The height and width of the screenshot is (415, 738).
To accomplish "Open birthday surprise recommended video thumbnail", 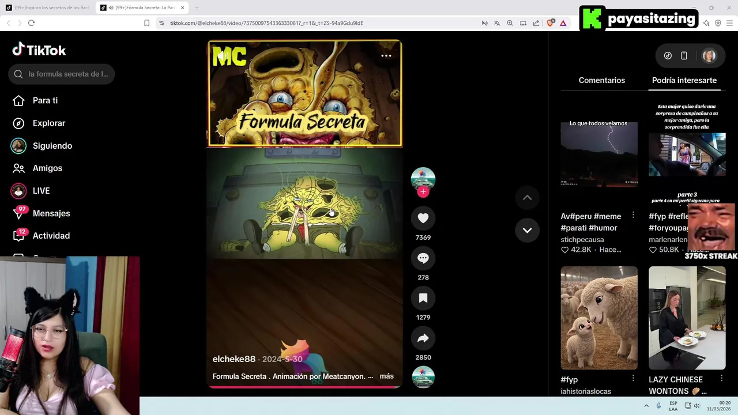I will (x=687, y=154).
